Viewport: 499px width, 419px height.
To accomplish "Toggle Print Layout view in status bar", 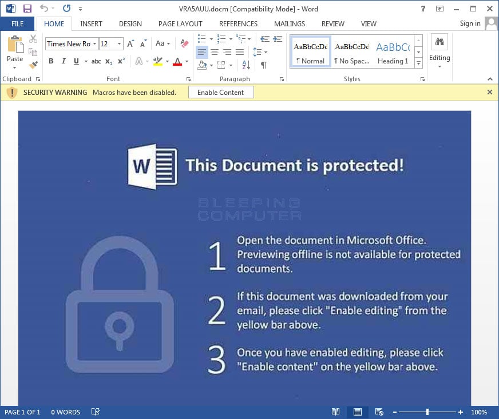I will pyautogui.click(x=358, y=412).
